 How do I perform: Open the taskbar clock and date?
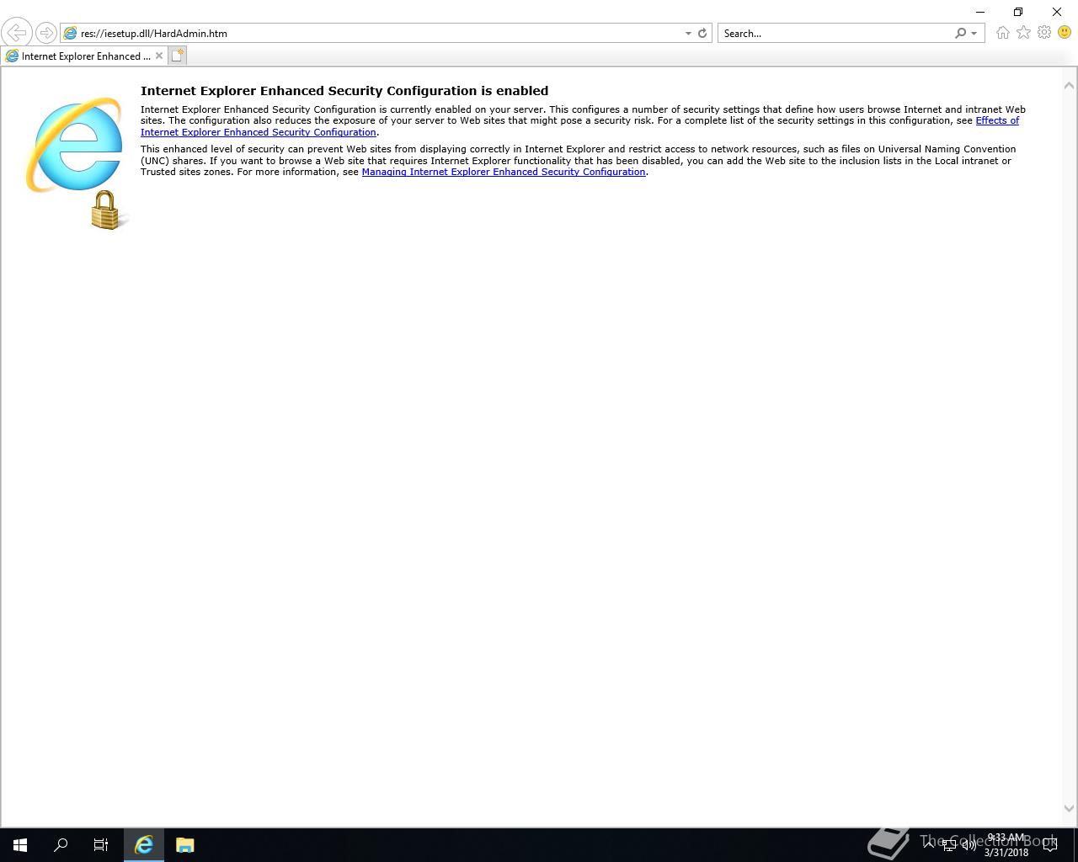1006,845
